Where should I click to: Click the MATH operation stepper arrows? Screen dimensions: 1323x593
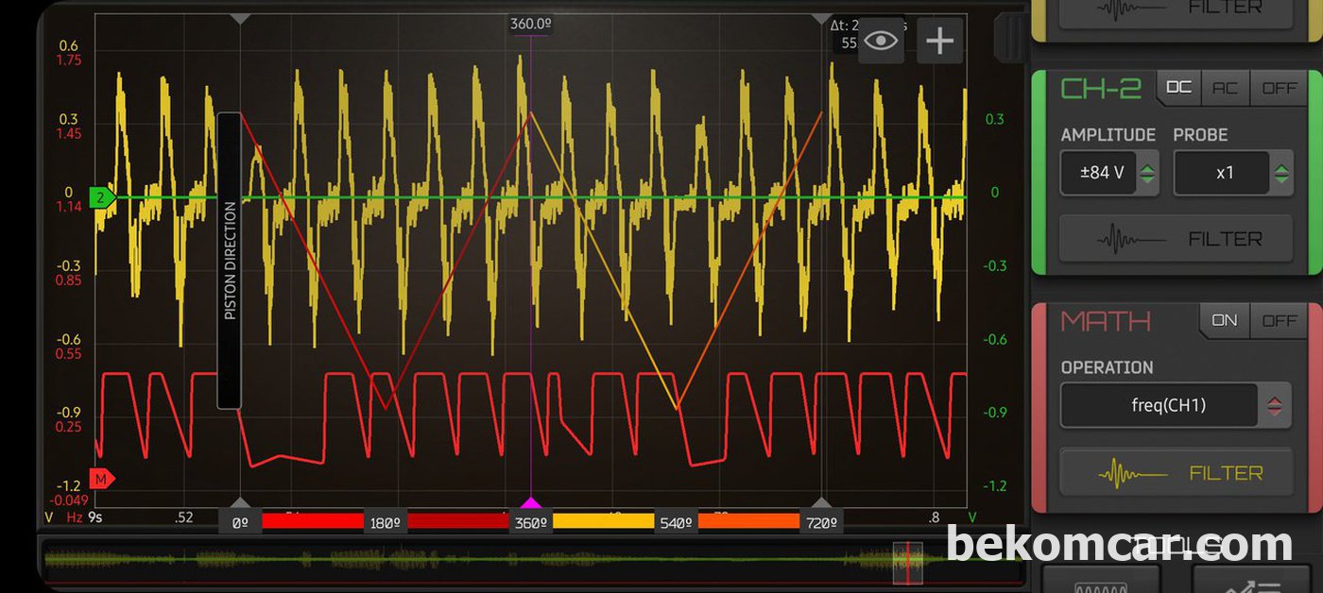point(1275,405)
